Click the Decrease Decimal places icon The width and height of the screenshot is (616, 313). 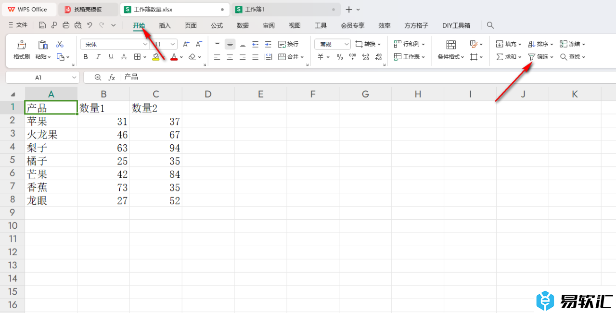[x=378, y=57]
